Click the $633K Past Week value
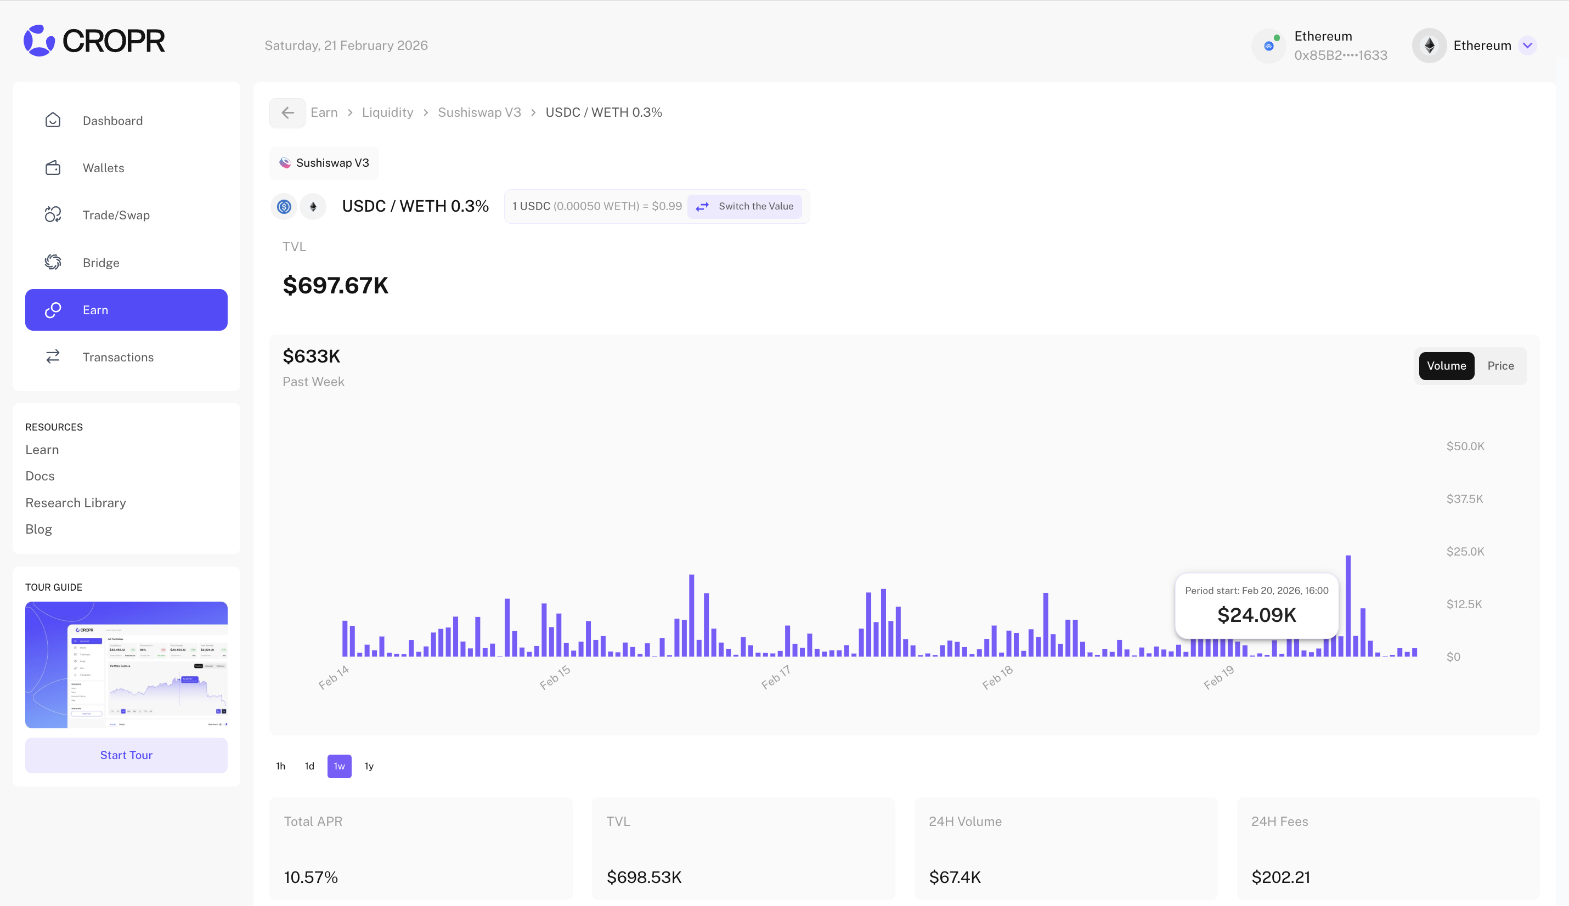 pos(311,356)
